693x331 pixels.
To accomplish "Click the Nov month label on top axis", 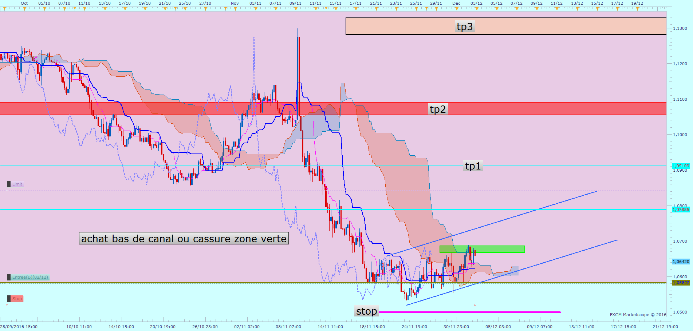I will [x=235, y=3].
